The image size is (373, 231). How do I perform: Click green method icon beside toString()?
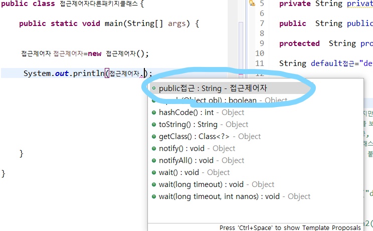(154, 124)
